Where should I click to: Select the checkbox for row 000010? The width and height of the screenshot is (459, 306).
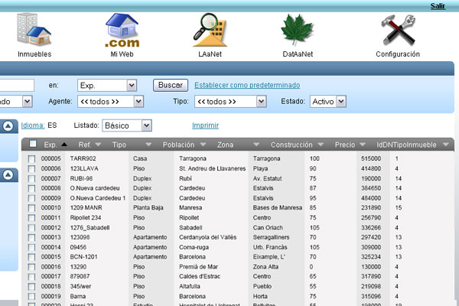(x=32, y=208)
